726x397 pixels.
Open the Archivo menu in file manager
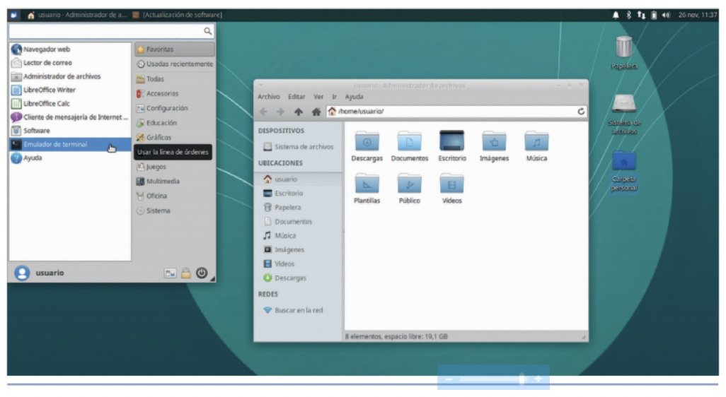[269, 97]
